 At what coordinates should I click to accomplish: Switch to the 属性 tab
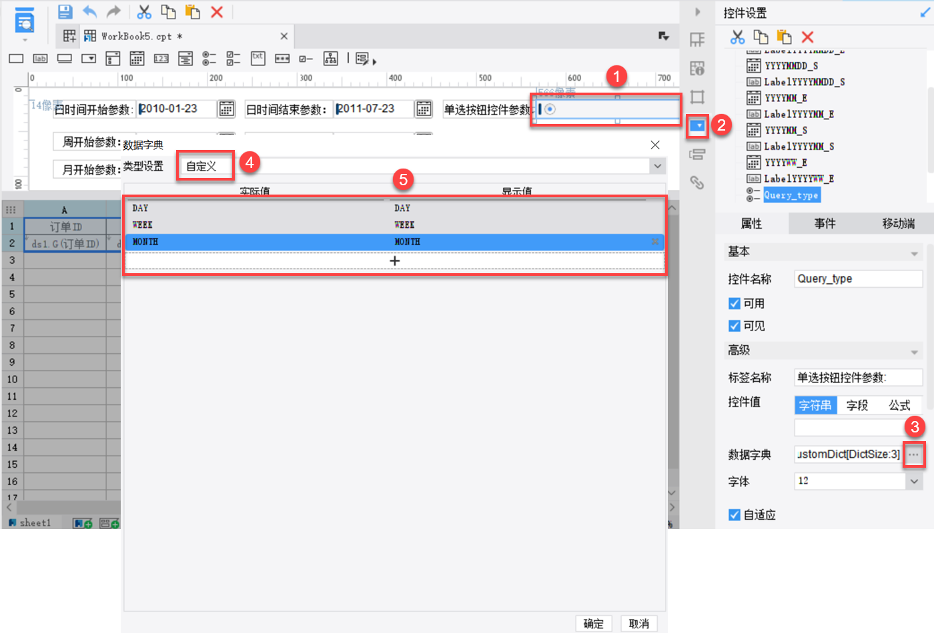(751, 224)
